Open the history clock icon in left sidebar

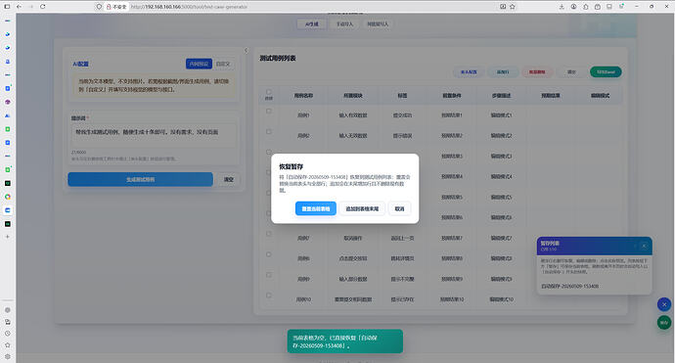tap(7, 334)
